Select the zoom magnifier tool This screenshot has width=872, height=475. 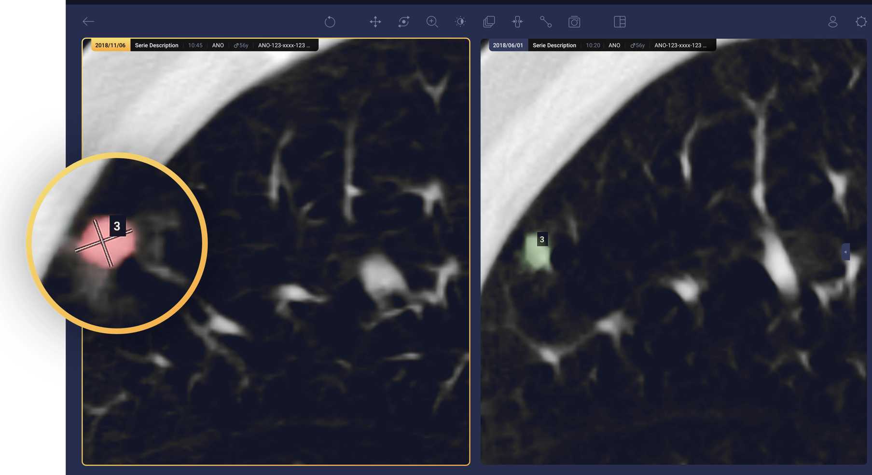[432, 22]
